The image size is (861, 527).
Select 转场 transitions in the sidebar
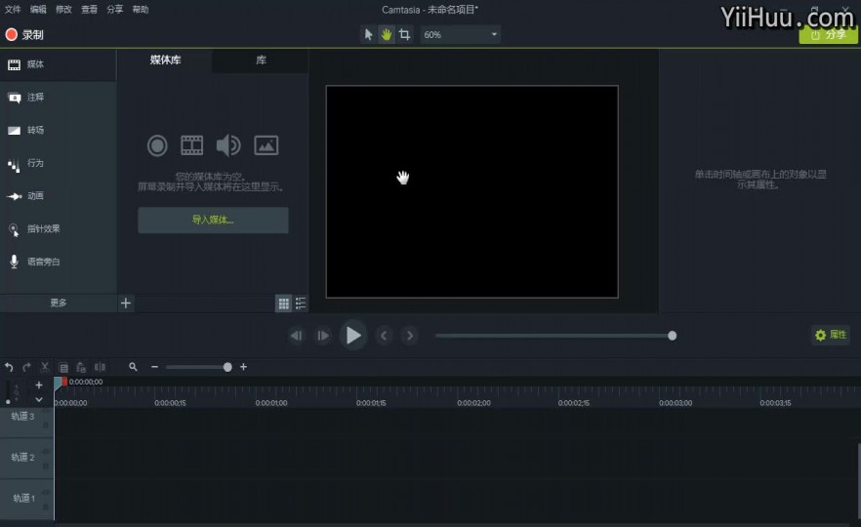click(58, 131)
